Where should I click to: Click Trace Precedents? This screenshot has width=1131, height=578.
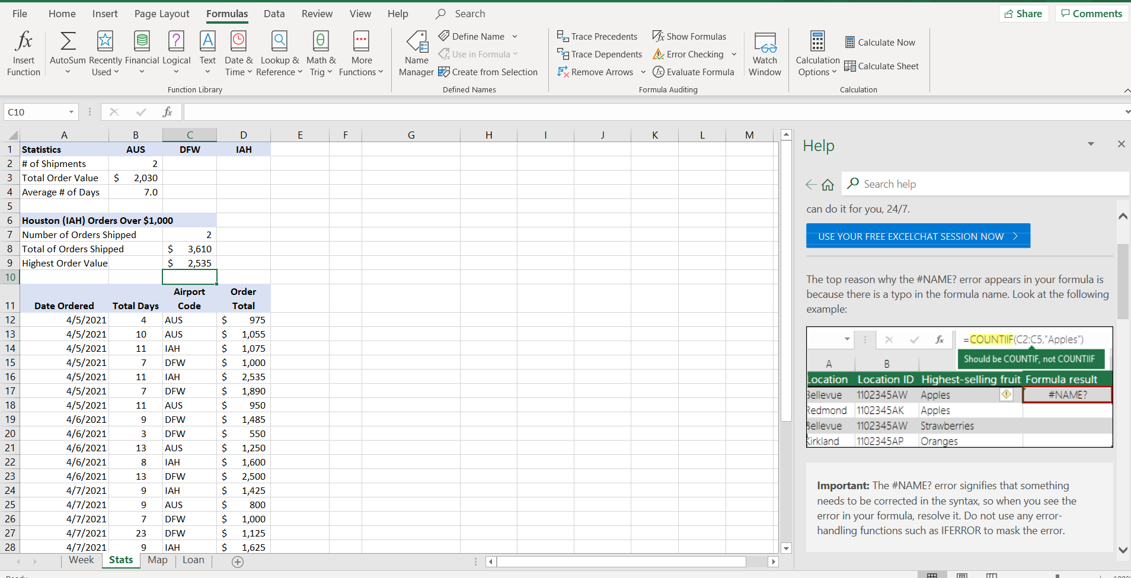tap(598, 37)
